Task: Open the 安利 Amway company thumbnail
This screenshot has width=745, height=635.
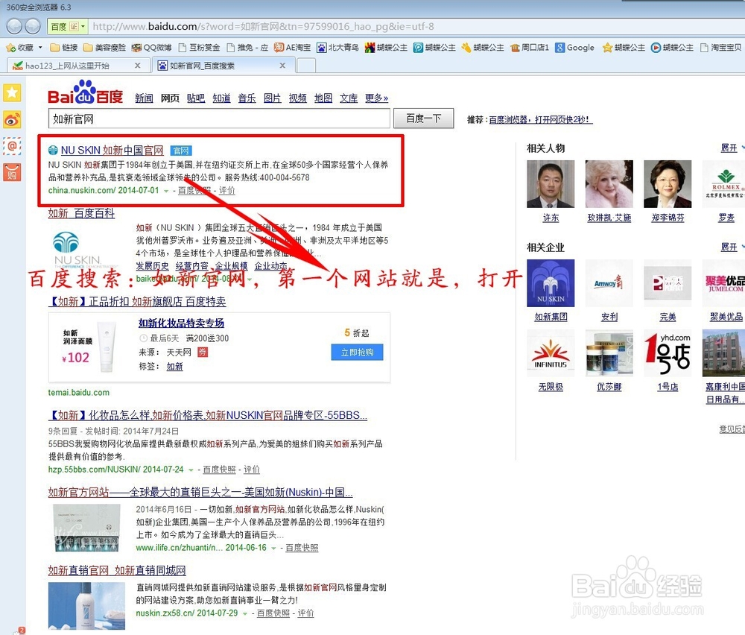Action: [x=609, y=282]
